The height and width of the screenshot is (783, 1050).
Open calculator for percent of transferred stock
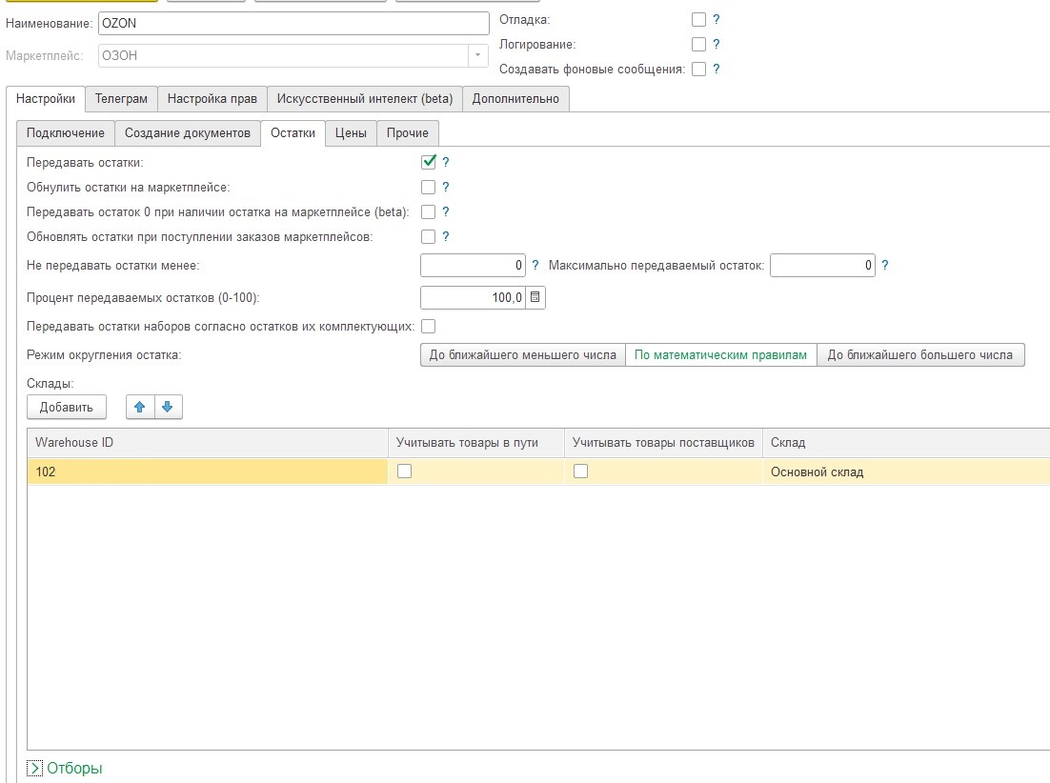point(535,297)
